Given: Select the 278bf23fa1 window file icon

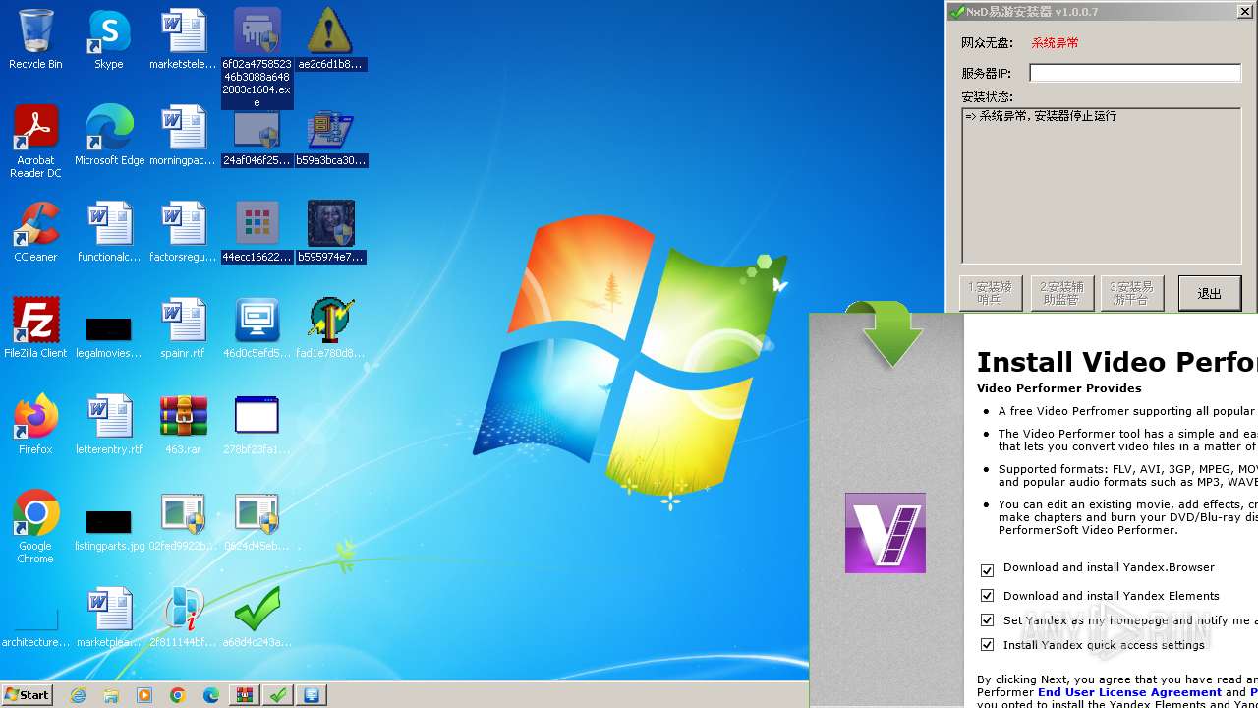Looking at the screenshot, I should point(257,425).
